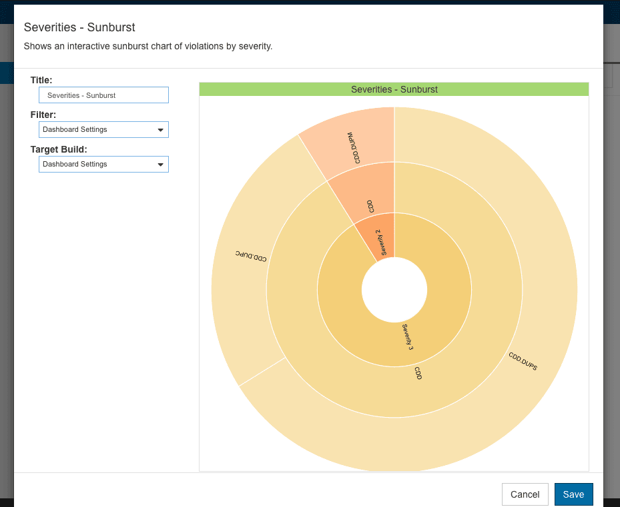This screenshot has height=507, width=620.
Task: Click the dialog heading 'Severities - Sunburst'
Action: [x=79, y=27]
